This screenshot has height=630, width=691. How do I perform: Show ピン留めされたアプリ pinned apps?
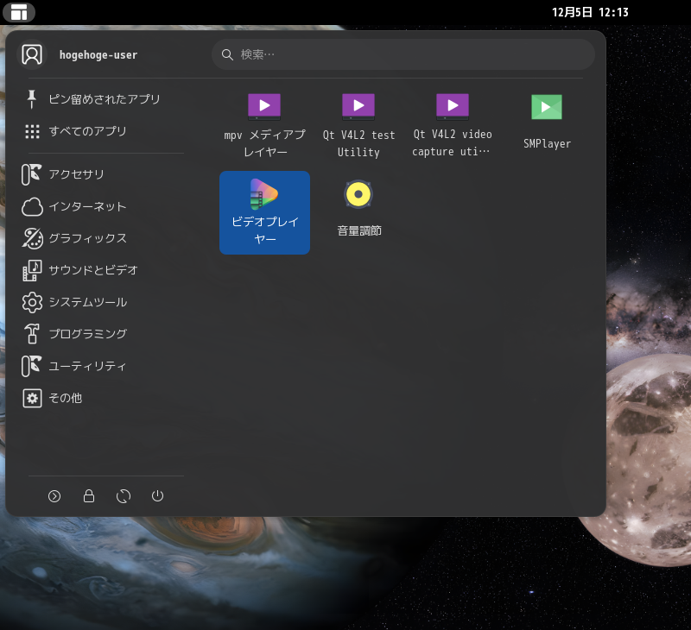coord(104,99)
